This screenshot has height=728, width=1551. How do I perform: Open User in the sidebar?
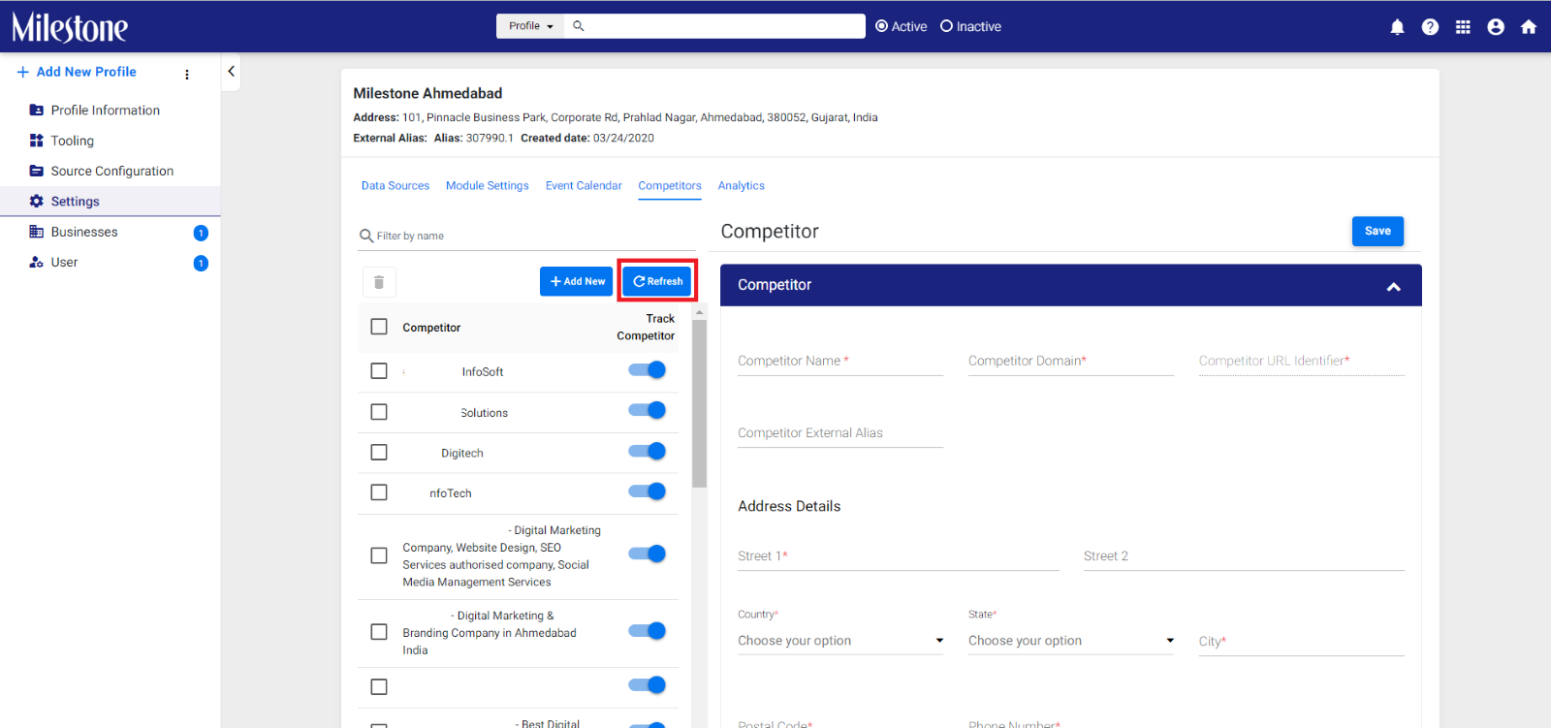pyautogui.click(x=65, y=262)
